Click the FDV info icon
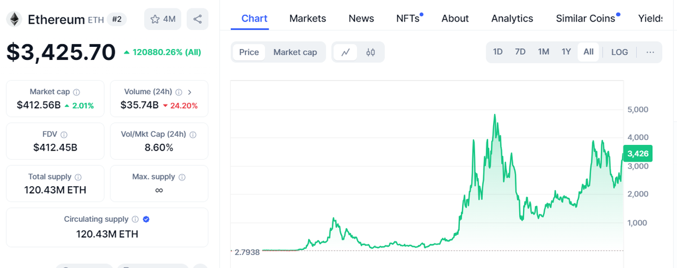Image resolution: width=677 pixels, height=268 pixels. (x=64, y=135)
